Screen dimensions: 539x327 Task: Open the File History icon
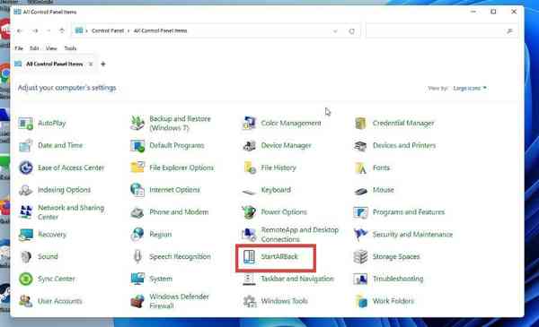click(x=249, y=168)
